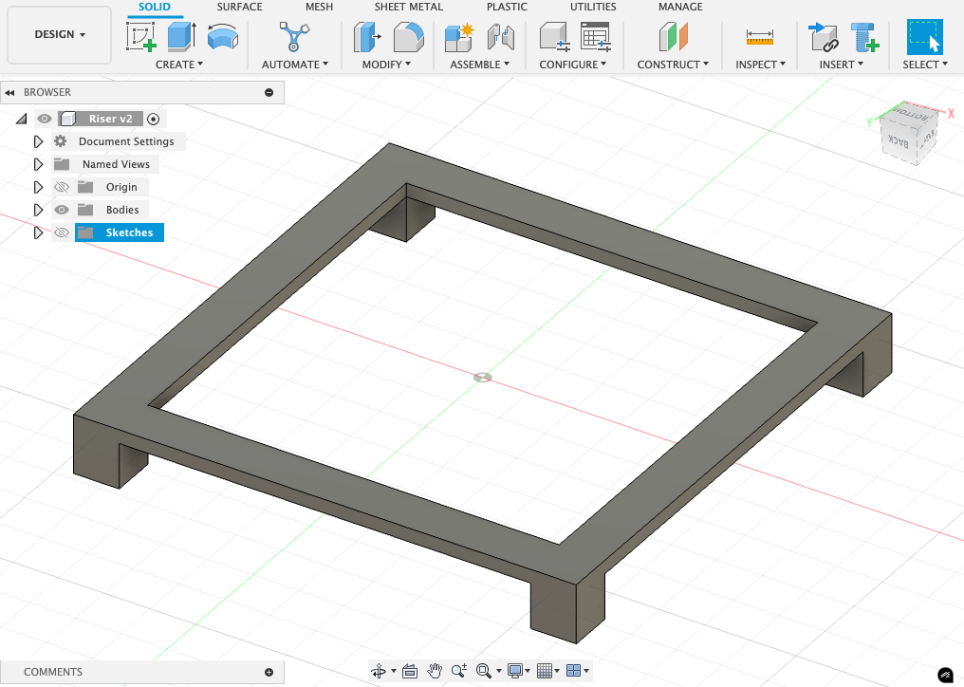Switch to the Mesh tab
The width and height of the screenshot is (964, 687).
pyautogui.click(x=319, y=7)
